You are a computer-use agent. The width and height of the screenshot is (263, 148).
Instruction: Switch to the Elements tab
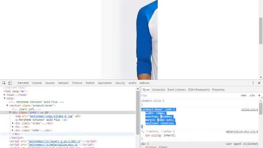pos(23,83)
